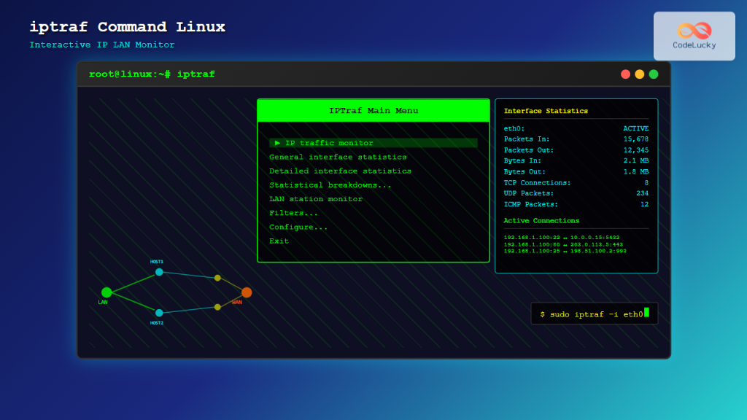
Task: Select the green LAN node in the diagram
Action: pyautogui.click(x=107, y=292)
